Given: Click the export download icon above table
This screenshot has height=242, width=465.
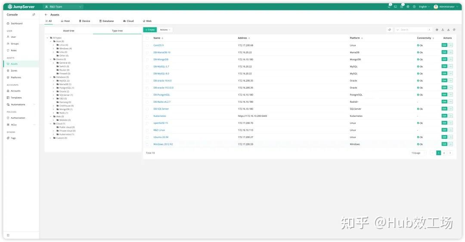Looking at the screenshot, I should click(448, 30).
